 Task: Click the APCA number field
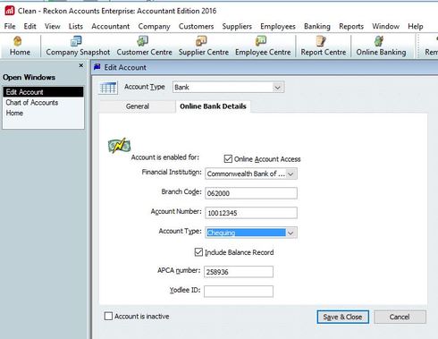tap(239, 272)
